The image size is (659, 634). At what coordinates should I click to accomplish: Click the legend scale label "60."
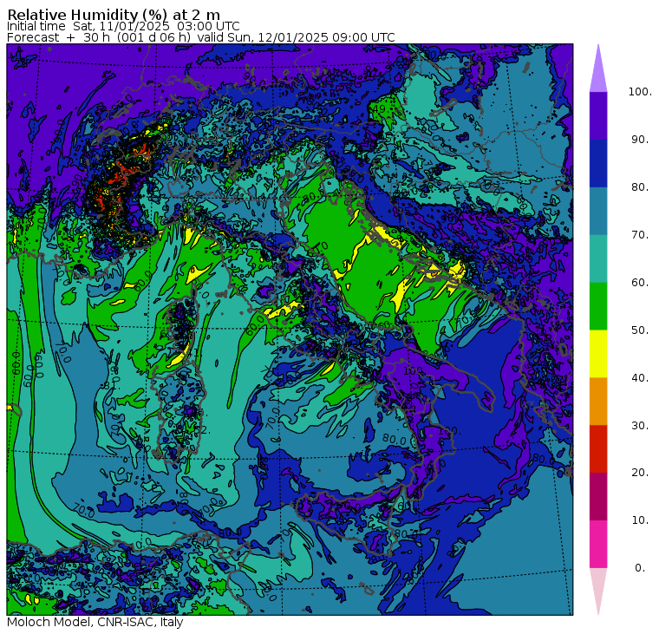click(640, 282)
